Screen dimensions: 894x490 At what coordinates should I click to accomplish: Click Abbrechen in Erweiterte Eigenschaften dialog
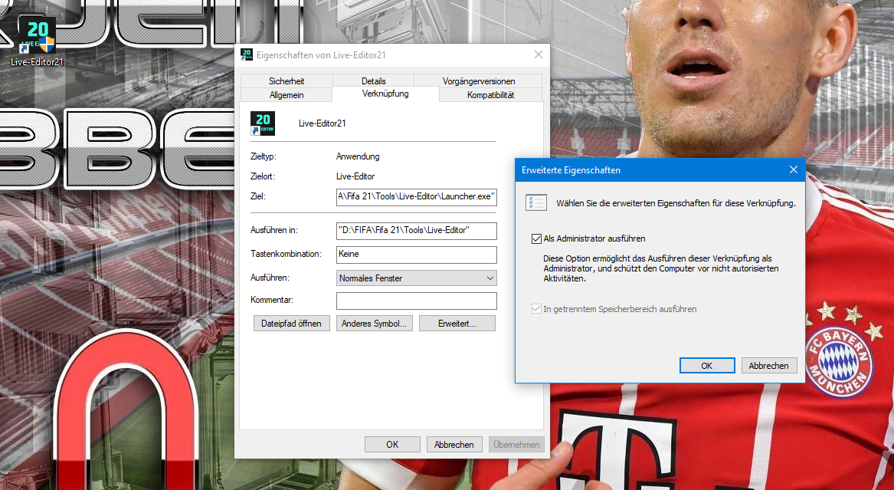(768, 366)
